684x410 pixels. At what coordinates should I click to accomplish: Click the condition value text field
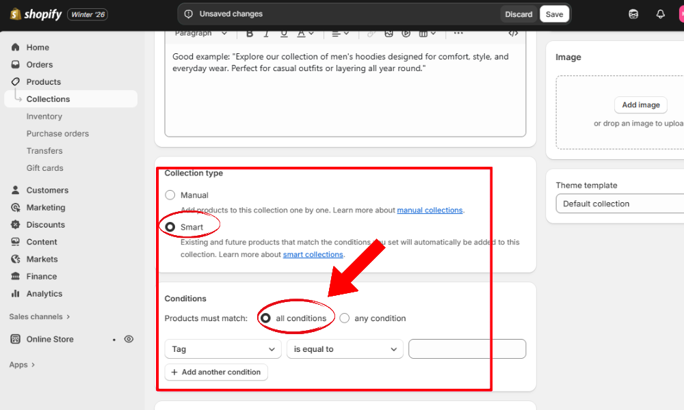(x=467, y=349)
